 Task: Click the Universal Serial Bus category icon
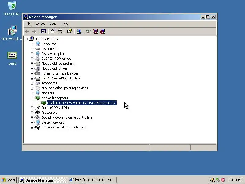click(x=38, y=127)
